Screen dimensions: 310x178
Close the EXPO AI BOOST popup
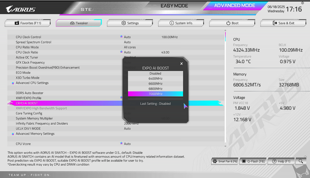click(181, 64)
